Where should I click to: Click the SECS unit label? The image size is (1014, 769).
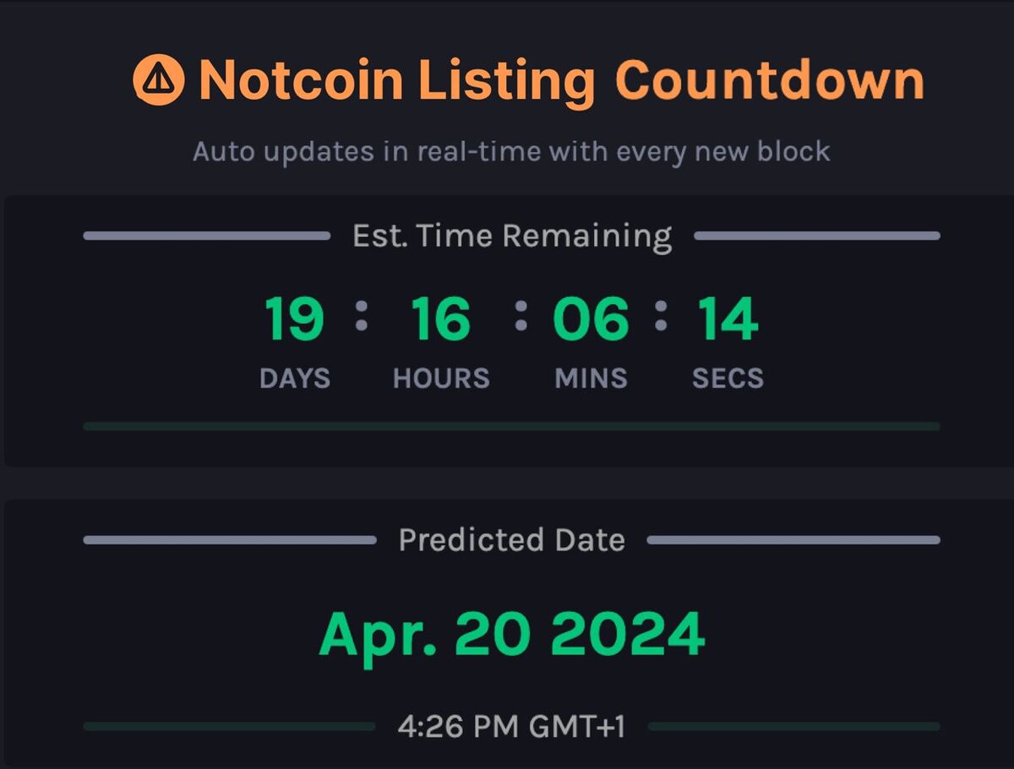click(728, 378)
